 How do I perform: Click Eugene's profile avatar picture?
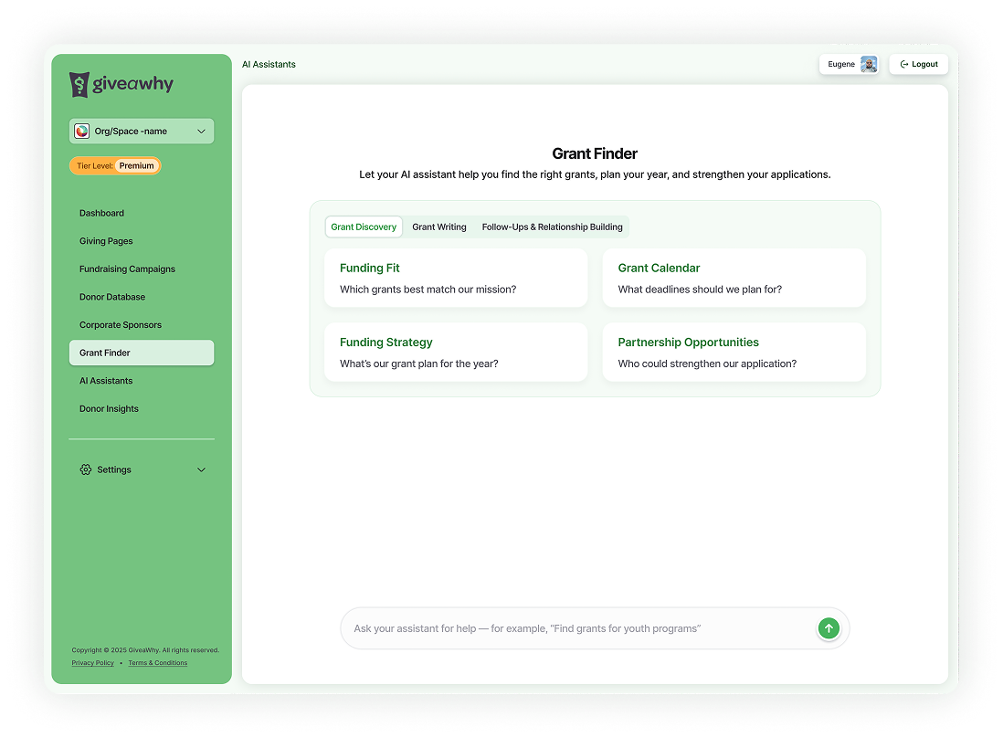pyautogui.click(x=869, y=64)
